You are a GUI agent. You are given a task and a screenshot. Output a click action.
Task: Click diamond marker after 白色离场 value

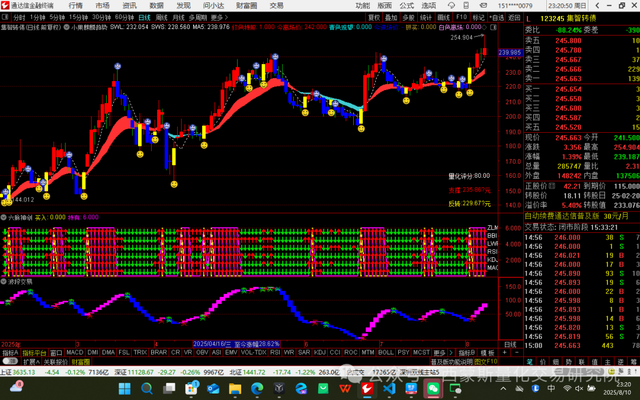pos(484,27)
